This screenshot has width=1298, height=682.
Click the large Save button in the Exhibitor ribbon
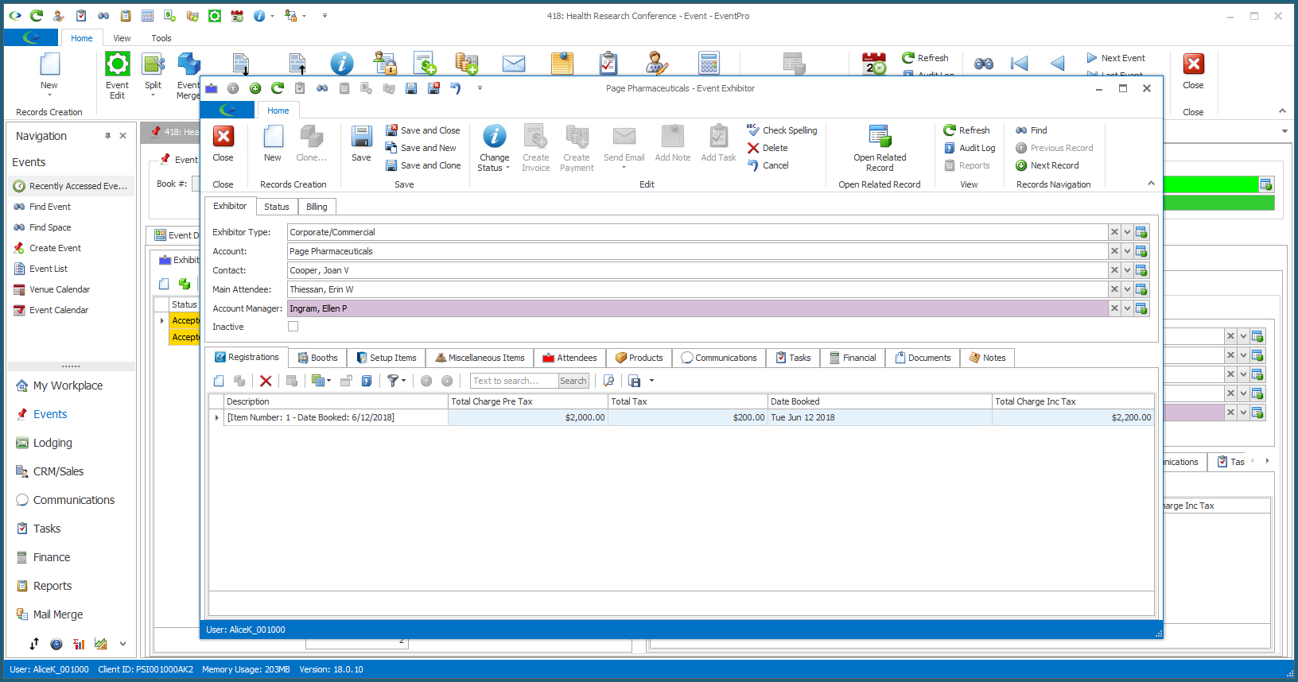pyautogui.click(x=361, y=144)
